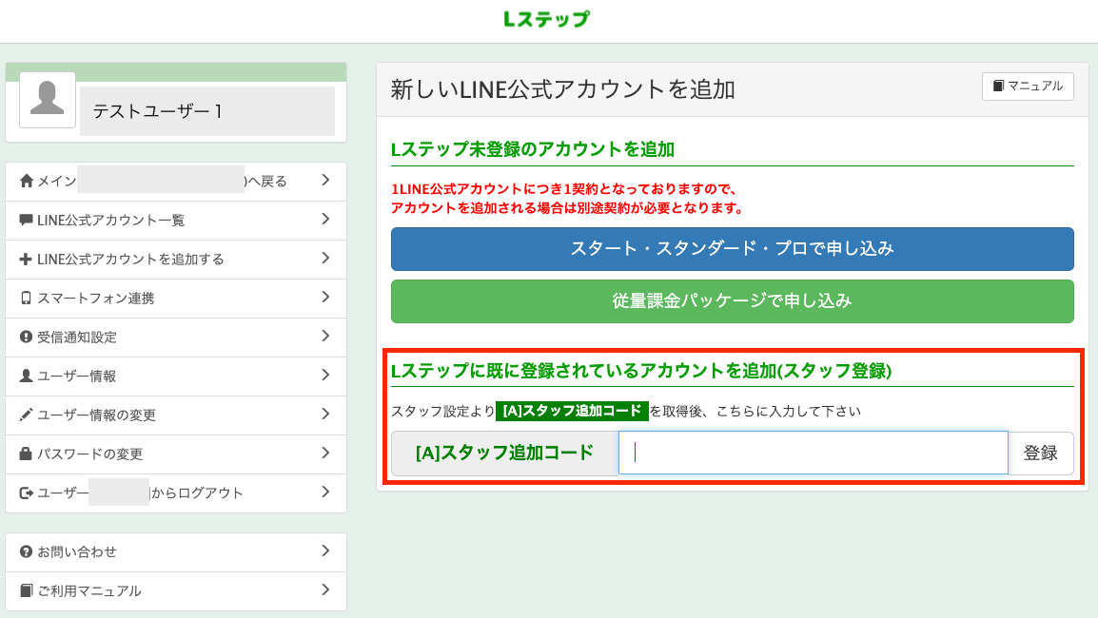Screen dimensions: 1098x618
Task: Expand chevron on メイン へ戻る row
Action: point(325,181)
